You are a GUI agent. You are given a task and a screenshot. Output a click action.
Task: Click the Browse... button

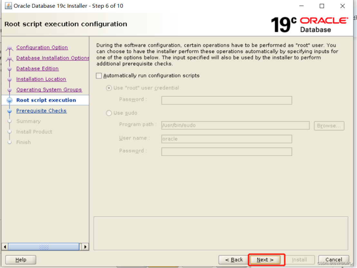329,126
